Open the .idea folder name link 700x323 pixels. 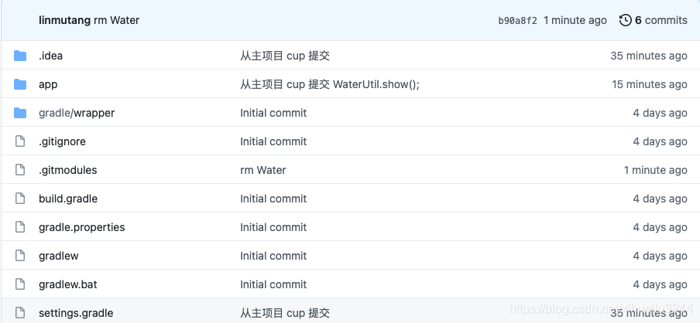(x=50, y=56)
